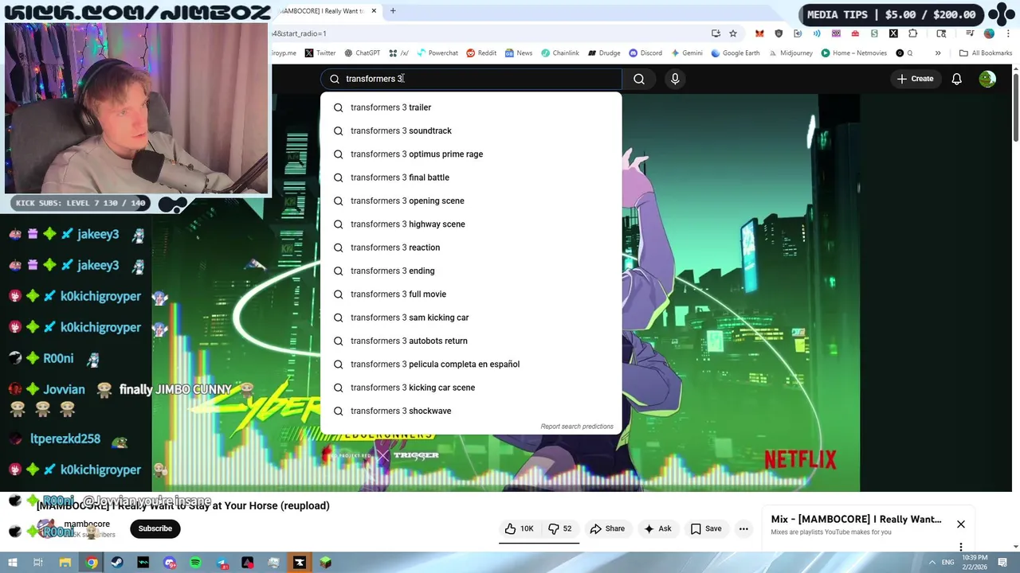
Task: Open the All Bookmarks folder
Action: click(986, 53)
